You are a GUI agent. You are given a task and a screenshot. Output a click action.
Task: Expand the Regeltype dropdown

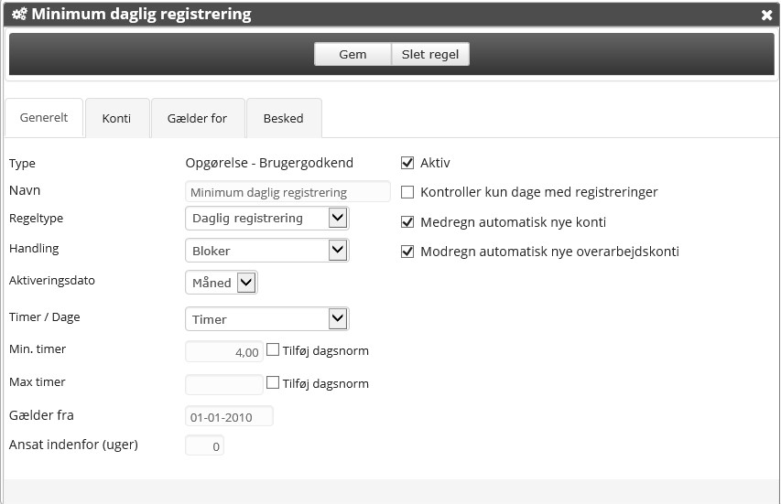tap(266, 219)
